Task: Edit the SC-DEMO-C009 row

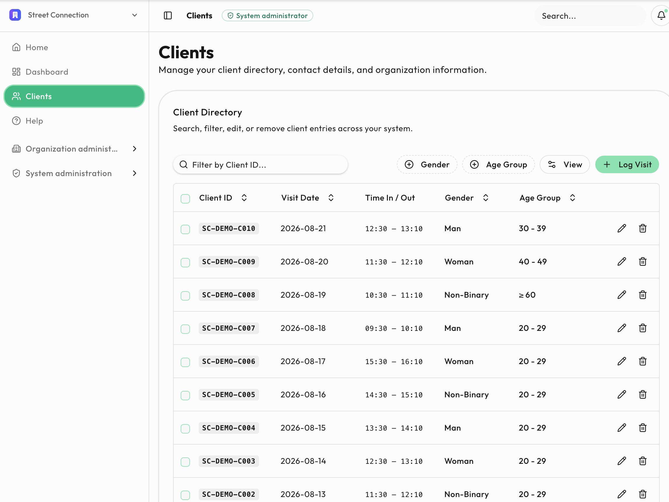Action: [x=622, y=261]
